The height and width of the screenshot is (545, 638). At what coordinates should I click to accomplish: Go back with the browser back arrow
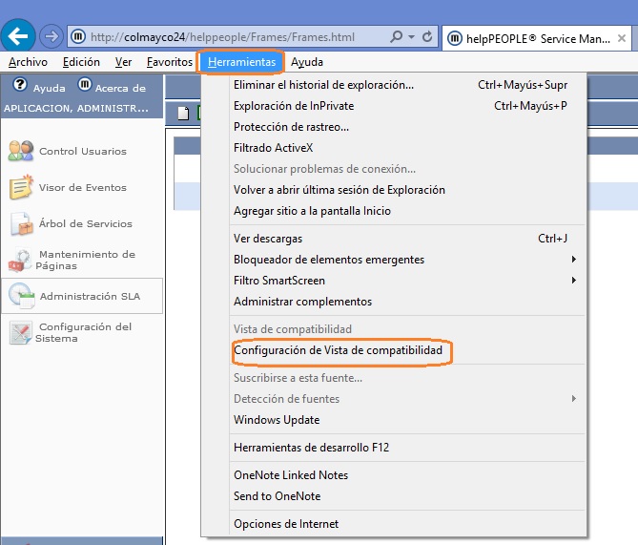(18, 36)
